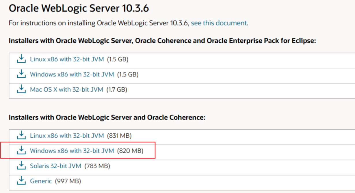
Task: Open Linux x86 with 32-bit JVM 831 MB link
Action: tap(66, 136)
